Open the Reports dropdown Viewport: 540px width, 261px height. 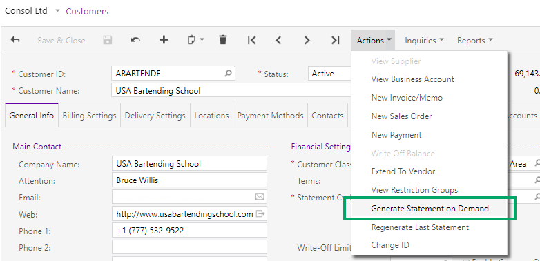[x=475, y=41]
